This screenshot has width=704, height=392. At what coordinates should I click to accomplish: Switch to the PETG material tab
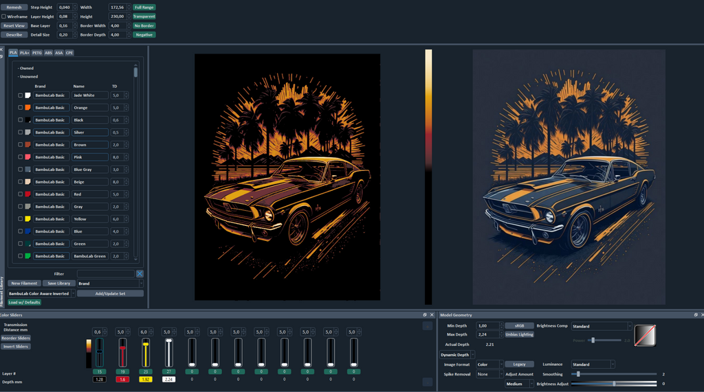click(37, 53)
